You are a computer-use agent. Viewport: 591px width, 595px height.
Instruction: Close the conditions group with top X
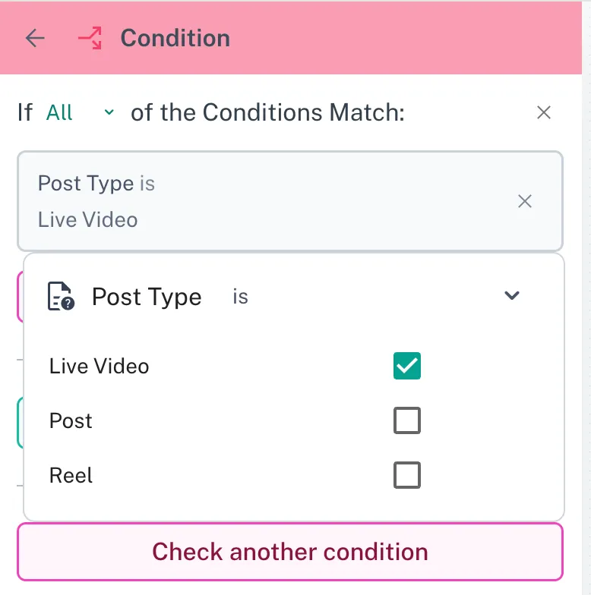543,113
